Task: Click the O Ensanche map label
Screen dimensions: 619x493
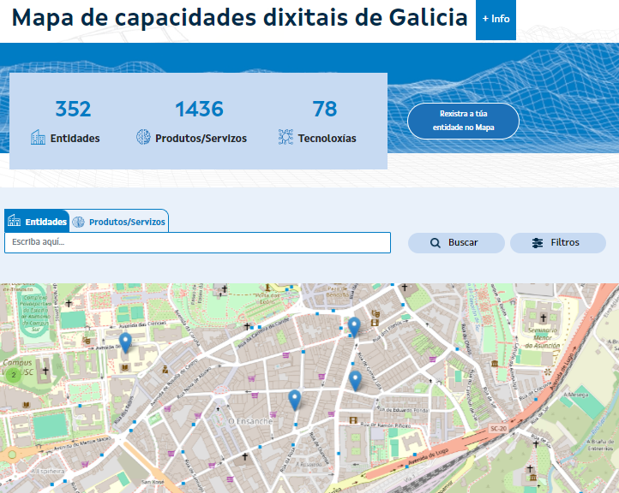Action: pos(250,421)
